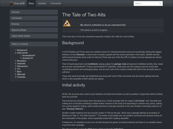Click 'This article is a work in progress' text
Viewport: 173px width, 129px height.
(94, 30)
